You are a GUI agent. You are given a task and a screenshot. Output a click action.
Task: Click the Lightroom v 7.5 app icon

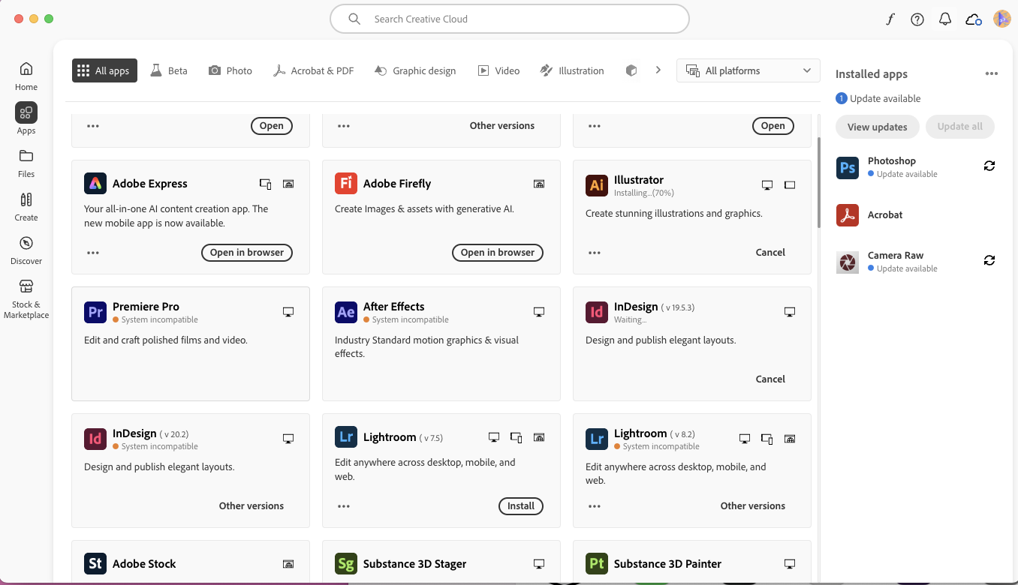click(x=346, y=437)
